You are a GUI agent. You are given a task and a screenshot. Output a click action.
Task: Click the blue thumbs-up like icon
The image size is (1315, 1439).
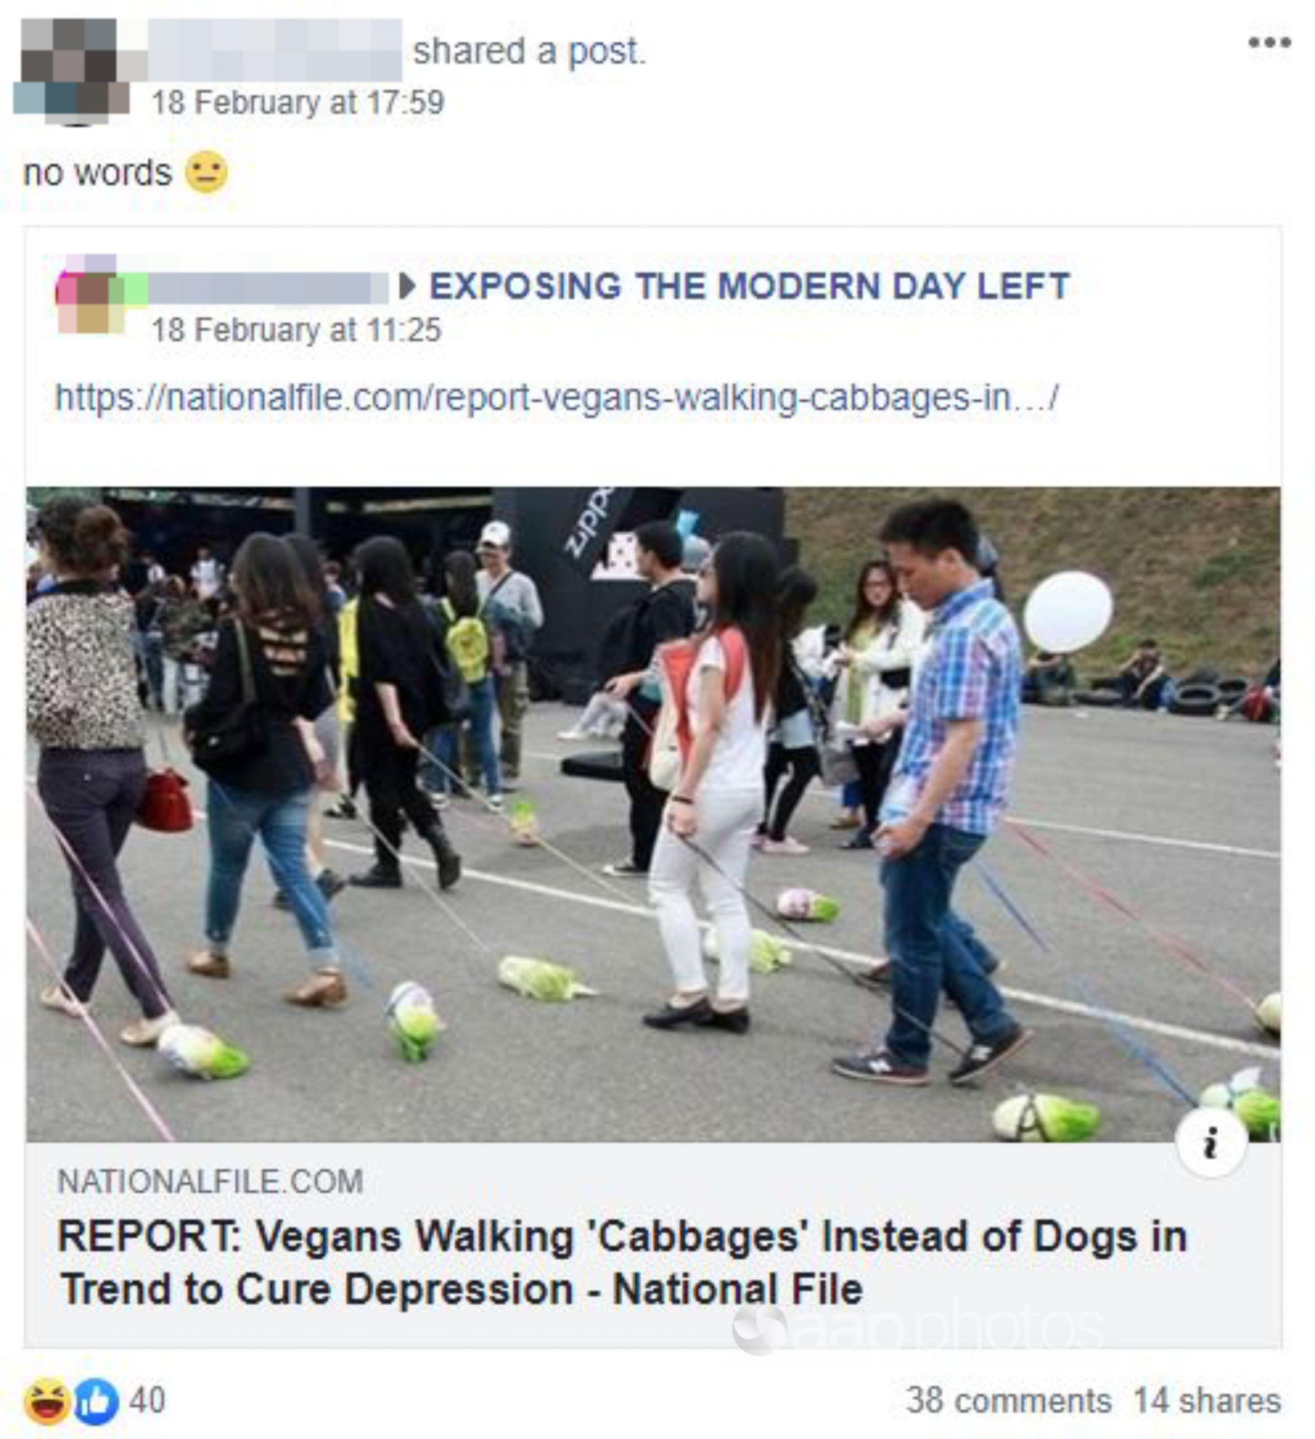click(96, 1401)
